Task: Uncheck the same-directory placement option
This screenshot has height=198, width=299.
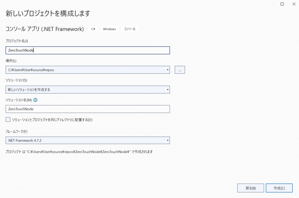Action: pyautogui.click(x=8, y=119)
